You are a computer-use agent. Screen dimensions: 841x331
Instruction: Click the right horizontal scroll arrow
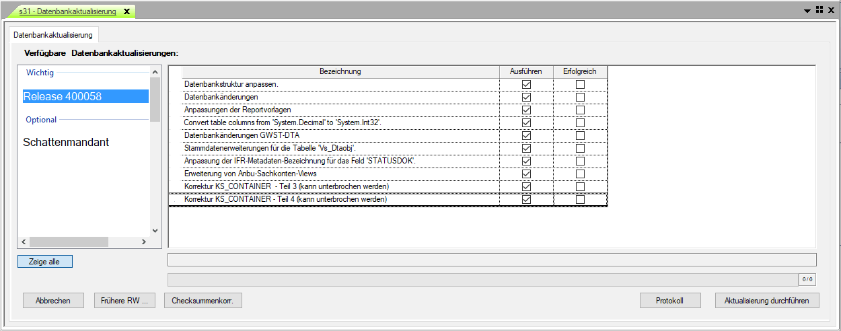(143, 242)
